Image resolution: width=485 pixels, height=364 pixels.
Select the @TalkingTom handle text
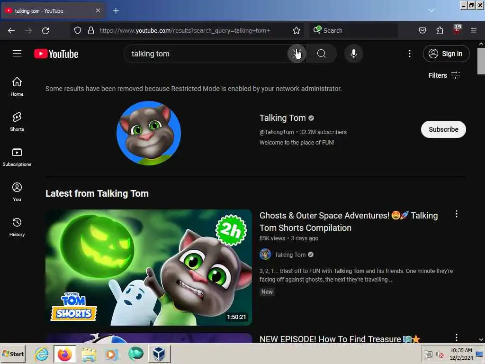(x=277, y=132)
